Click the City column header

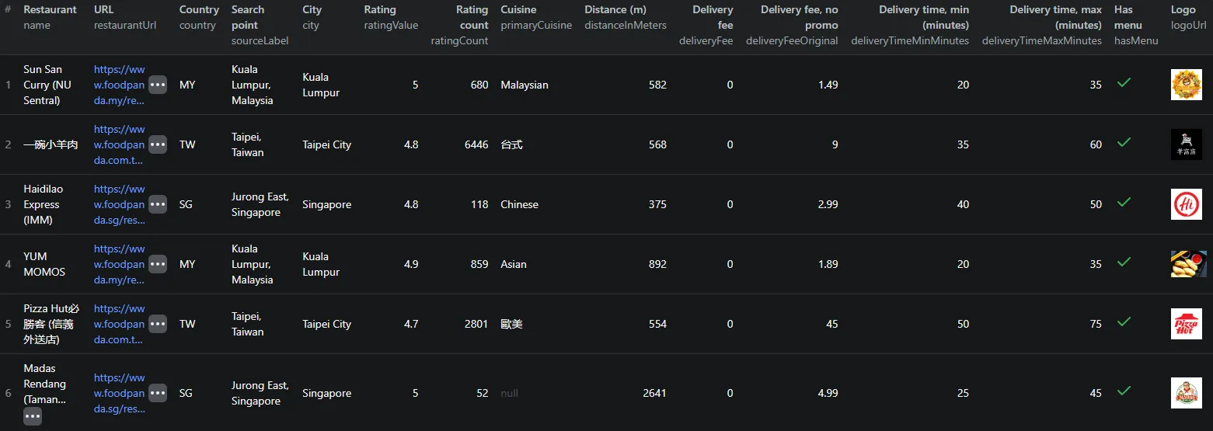[x=312, y=17]
